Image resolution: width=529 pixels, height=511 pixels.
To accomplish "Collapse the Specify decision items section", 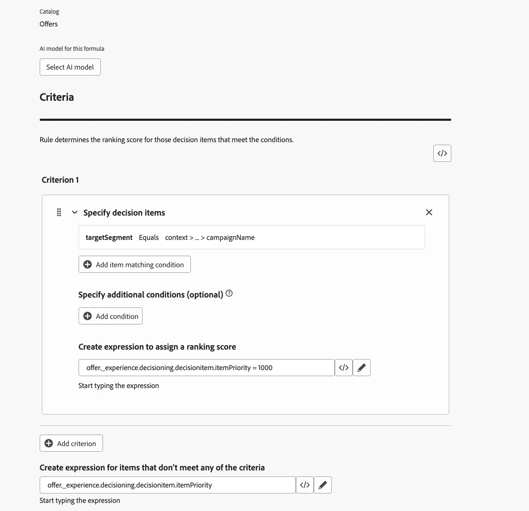I will [x=75, y=212].
